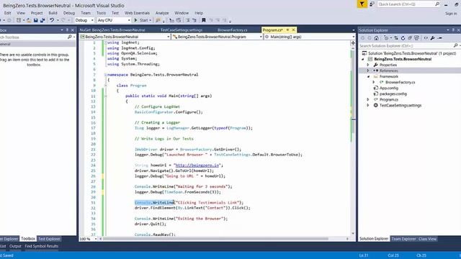Open the Web Essentials menu
This screenshot has width=461, height=259.
click(x=137, y=13)
